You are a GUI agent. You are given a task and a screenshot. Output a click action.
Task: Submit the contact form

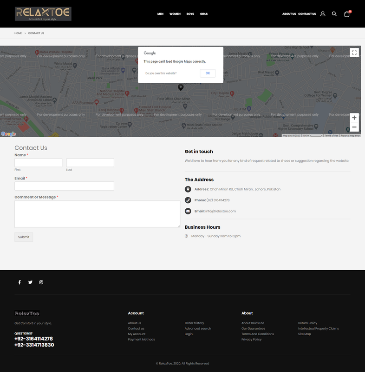click(x=24, y=237)
